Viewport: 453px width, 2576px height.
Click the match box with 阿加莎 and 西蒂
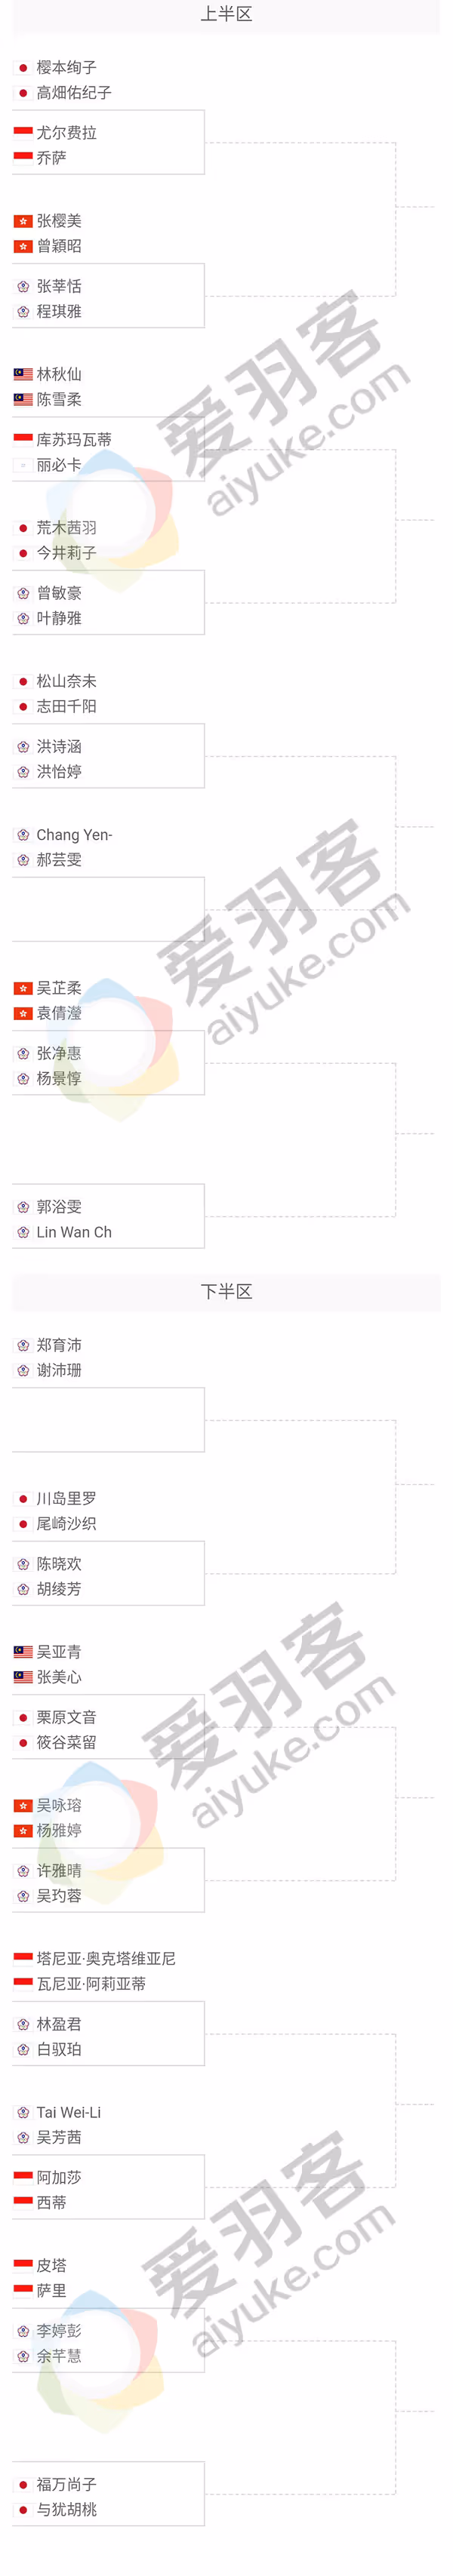point(108,2190)
